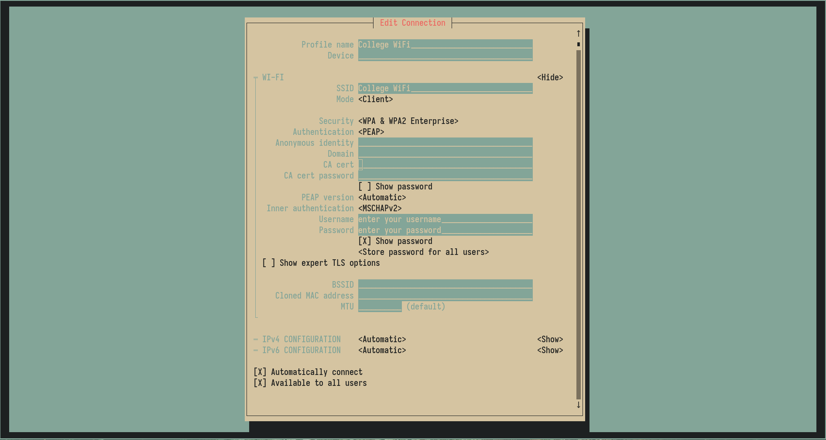Open the PEAP version dropdown set to Automatic

coord(381,197)
